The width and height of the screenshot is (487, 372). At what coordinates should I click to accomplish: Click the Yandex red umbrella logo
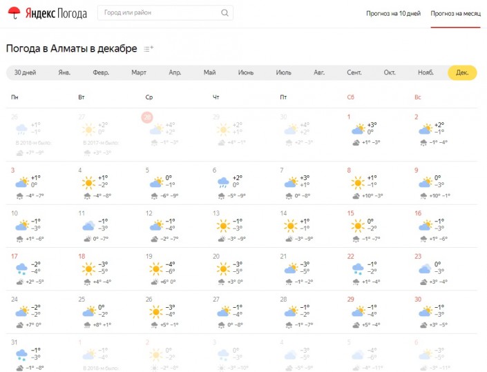coord(15,13)
